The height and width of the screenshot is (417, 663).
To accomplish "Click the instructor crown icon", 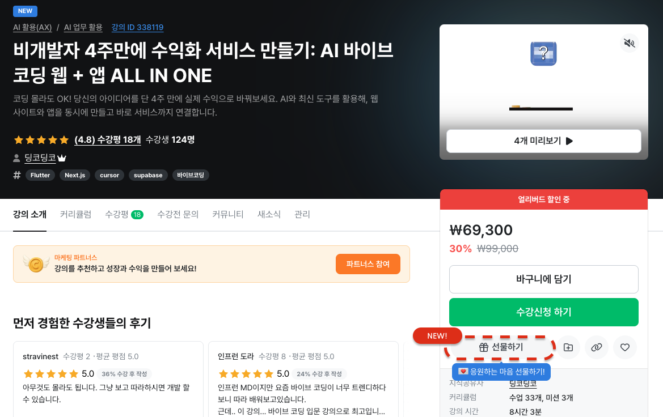I will [x=62, y=158].
